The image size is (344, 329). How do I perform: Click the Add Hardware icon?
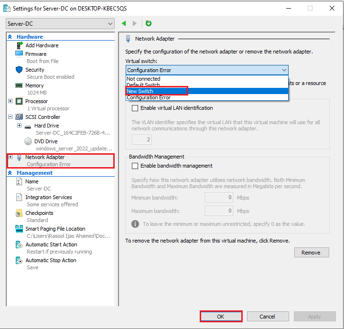(20, 45)
